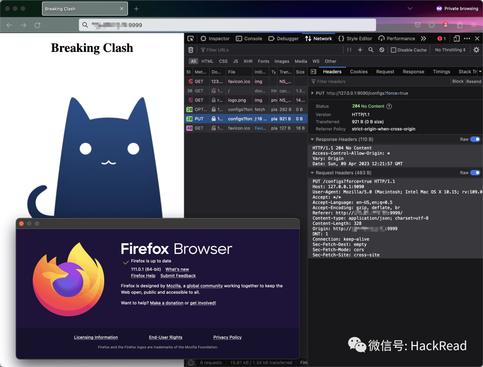Screen dimensions: 483x367
Task: Select the logo.png request row
Action: pos(246,100)
